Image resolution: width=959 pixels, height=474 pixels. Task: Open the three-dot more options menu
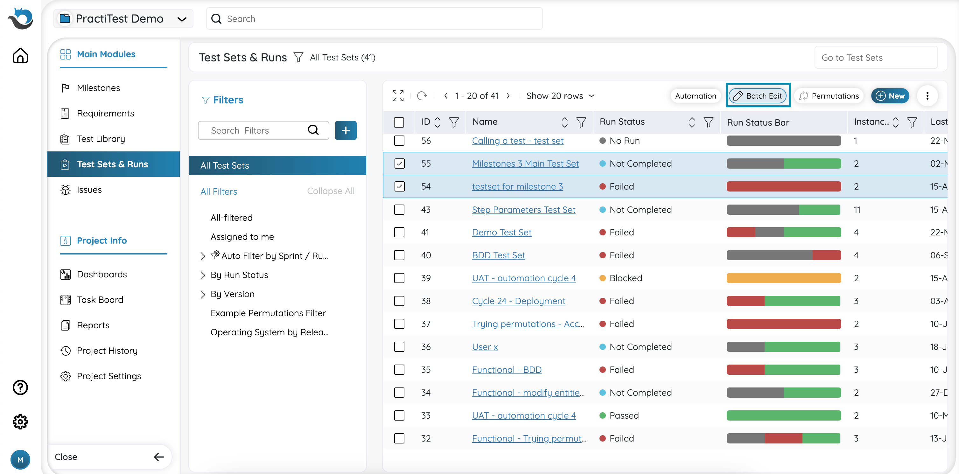coord(927,96)
